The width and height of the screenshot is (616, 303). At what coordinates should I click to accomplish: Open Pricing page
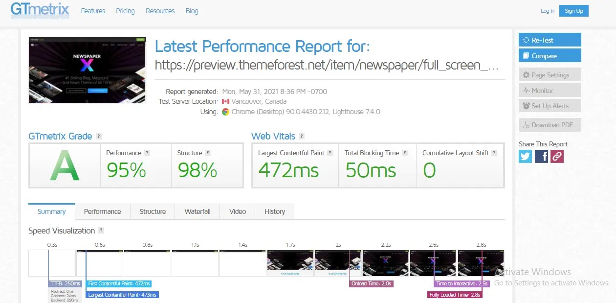pos(125,11)
